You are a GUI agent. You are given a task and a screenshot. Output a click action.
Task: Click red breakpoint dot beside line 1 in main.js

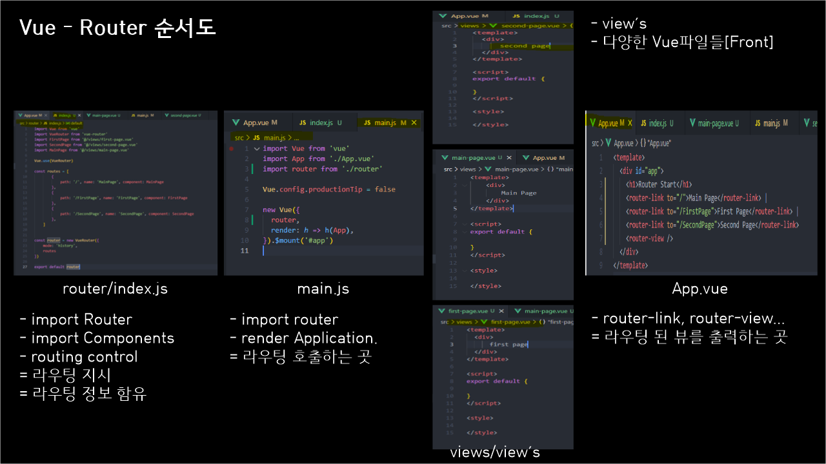point(231,149)
